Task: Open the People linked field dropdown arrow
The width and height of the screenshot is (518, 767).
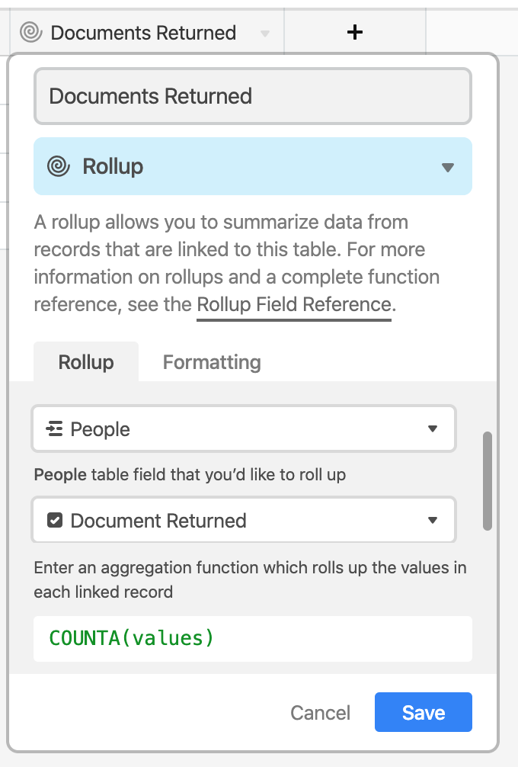Action: pyautogui.click(x=433, y=429)
